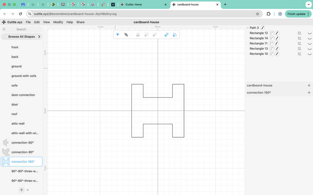Add a new component with plus button
The height and width of the screenshot is (195, 313).
click(x=22, y=190)
